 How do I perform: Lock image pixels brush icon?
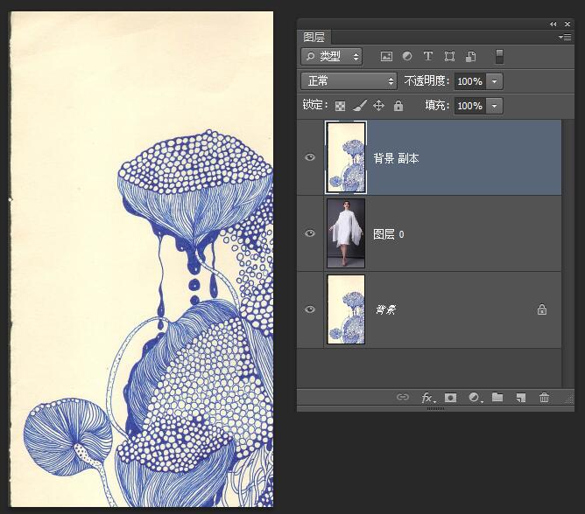pos(360,106)
